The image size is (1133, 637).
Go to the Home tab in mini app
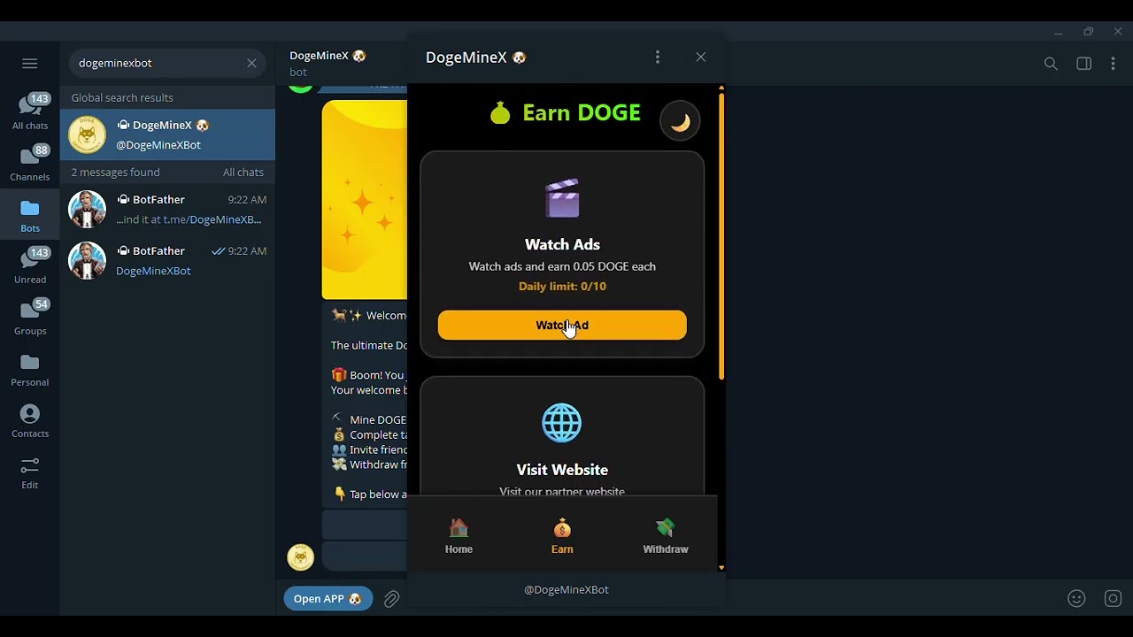click(x=459, y=536)
